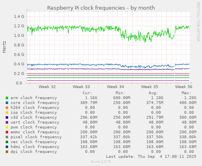Click the graph title 'Raspberry Pi clock frequencies - by month'
This screenshot has height=166, width=202.
coord(101,8)
